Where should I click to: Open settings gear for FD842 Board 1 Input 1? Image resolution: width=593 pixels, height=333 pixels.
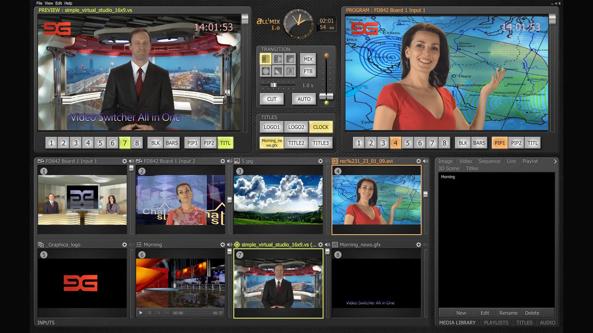click(x=124, y=161)
